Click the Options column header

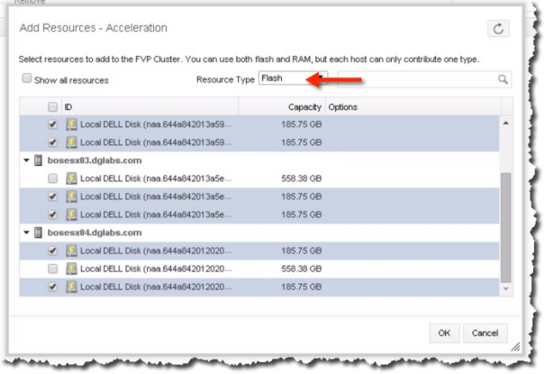413,106
